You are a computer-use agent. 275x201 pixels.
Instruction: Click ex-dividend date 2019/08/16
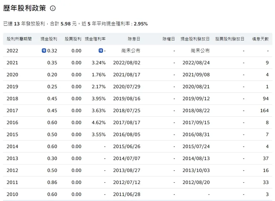coord(127,98)
